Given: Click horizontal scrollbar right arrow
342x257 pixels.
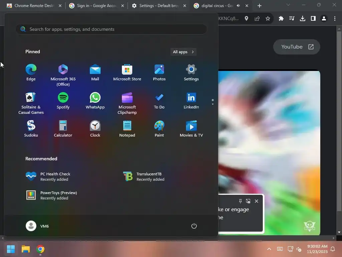Looking at the screenshot, I should coord(334,238).
